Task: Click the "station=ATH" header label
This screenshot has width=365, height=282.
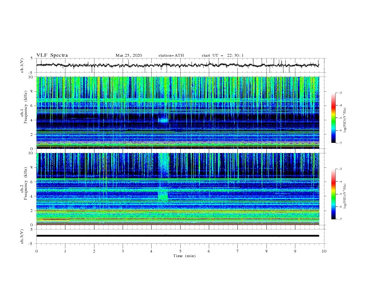Action: pos(171,55)
